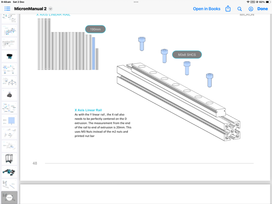Screen dimensions: 272x204
Task: Tap the search magnifier icon
Action: click(240, 9)
